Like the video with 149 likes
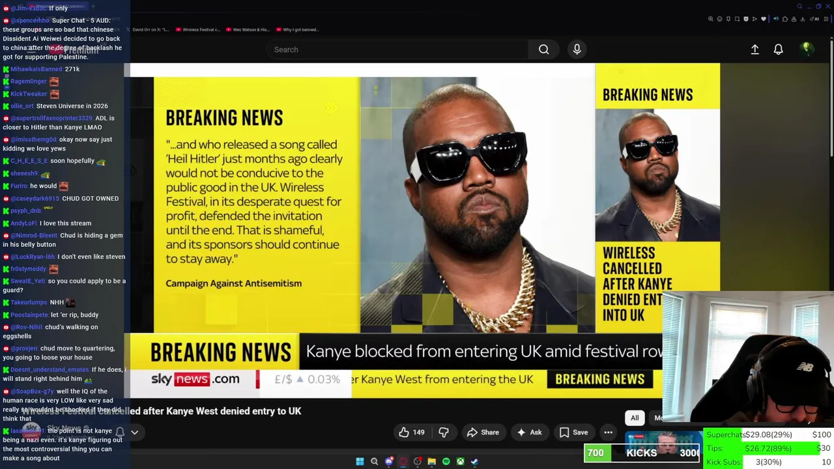This screenshot has width=834, height=469. [411, 432]
